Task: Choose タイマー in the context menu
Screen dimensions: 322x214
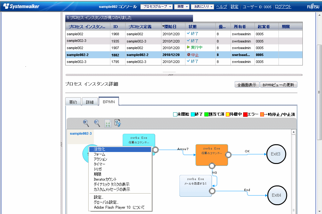Action: click(x=120, y=164)
